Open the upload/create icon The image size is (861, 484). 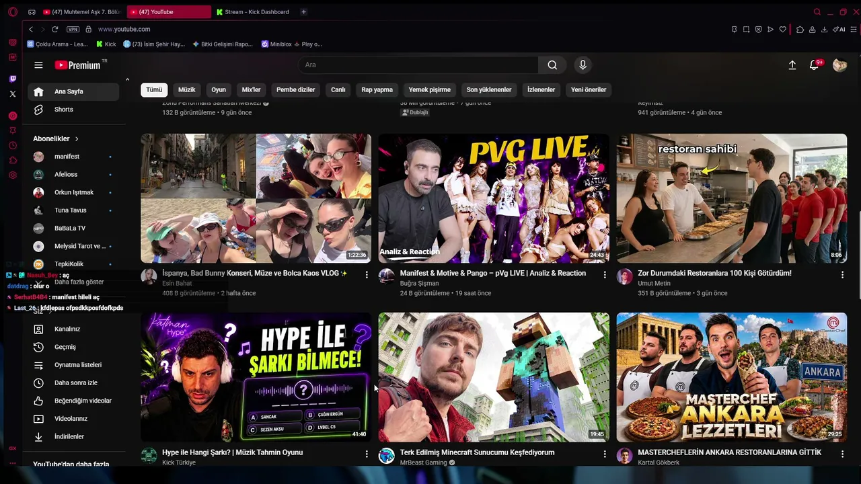(x=792, y=65)
